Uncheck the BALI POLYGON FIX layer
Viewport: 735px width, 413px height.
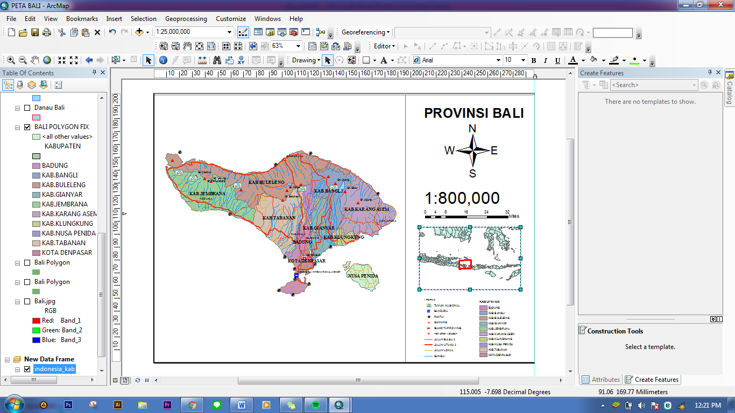[x=27, y=127]
